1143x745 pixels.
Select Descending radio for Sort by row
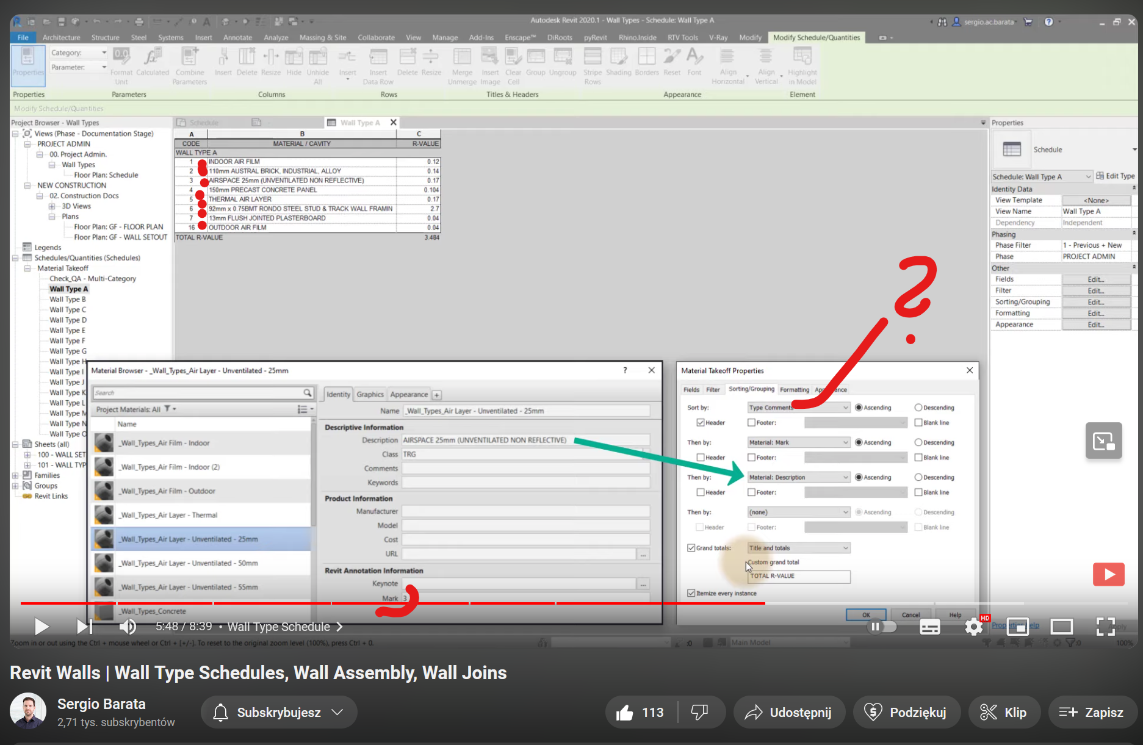918,408
